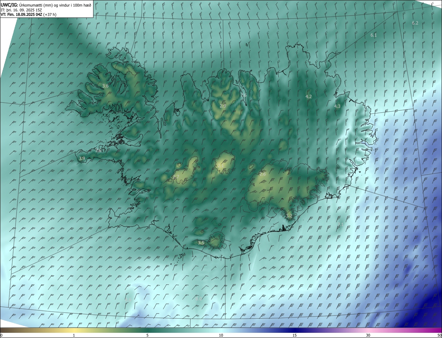Screen dimensions: 442x338
Task: Click the 1 tick on the color scale
Action: [74, 335]
